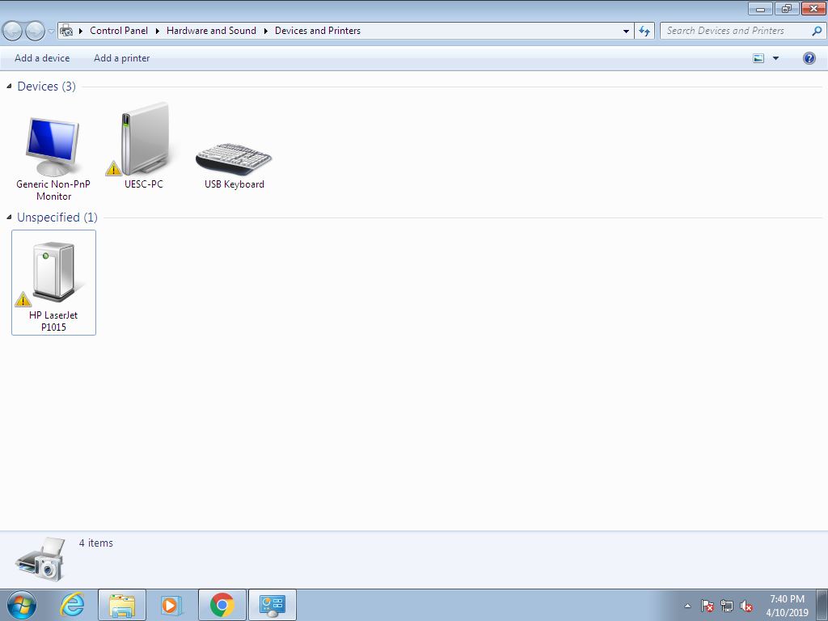This screenshot has height=621, width=828.
Task: Focus the Search Devices and Printers field
Action: pyautogui.click(x=736, y=31)
